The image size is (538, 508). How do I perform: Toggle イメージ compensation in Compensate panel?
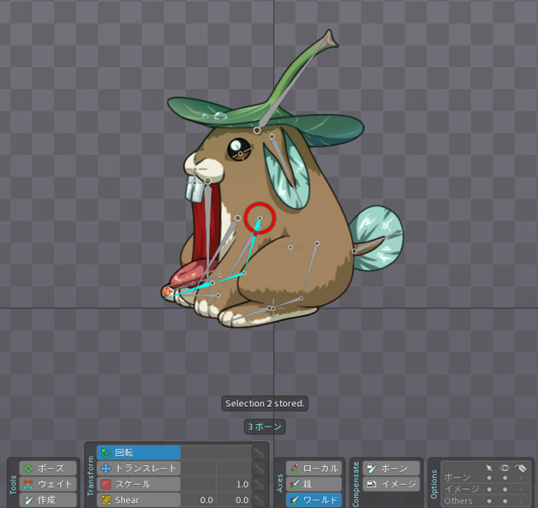(x=392, y=484)
